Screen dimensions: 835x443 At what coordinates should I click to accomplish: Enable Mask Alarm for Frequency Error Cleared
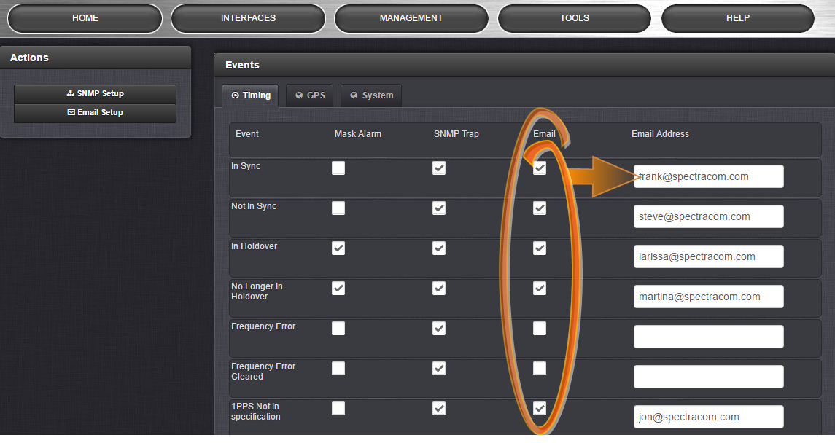click(x=338, y=369)
